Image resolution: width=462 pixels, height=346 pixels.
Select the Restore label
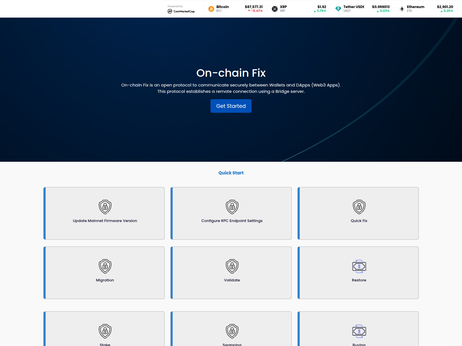coord(359,280)
